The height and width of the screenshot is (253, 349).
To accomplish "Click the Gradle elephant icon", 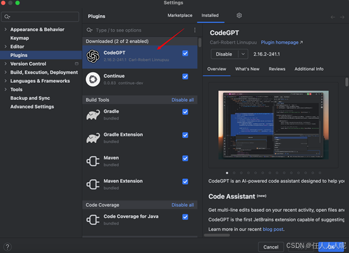I will pyautogui.click(x=94, y=114).
